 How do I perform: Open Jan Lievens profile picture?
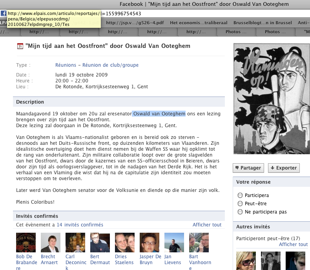pyautogui.click(x=174, y=243)
